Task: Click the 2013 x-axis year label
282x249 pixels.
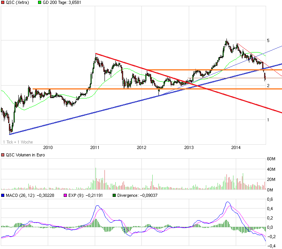Action: tap(189, 147)
